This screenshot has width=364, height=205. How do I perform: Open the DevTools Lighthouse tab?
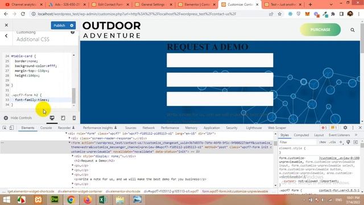point(254,128)
